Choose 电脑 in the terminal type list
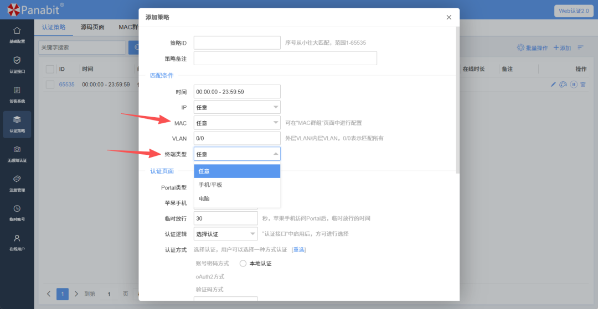The image size is (598, 309). coord(237,198)
